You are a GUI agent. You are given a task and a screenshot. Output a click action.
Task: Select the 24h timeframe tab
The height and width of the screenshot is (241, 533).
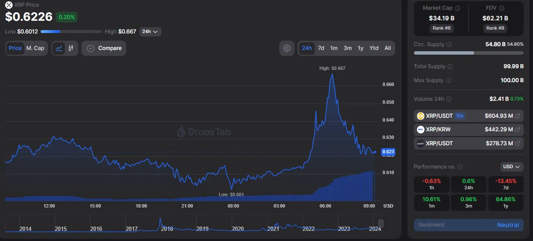click(307, 48)
